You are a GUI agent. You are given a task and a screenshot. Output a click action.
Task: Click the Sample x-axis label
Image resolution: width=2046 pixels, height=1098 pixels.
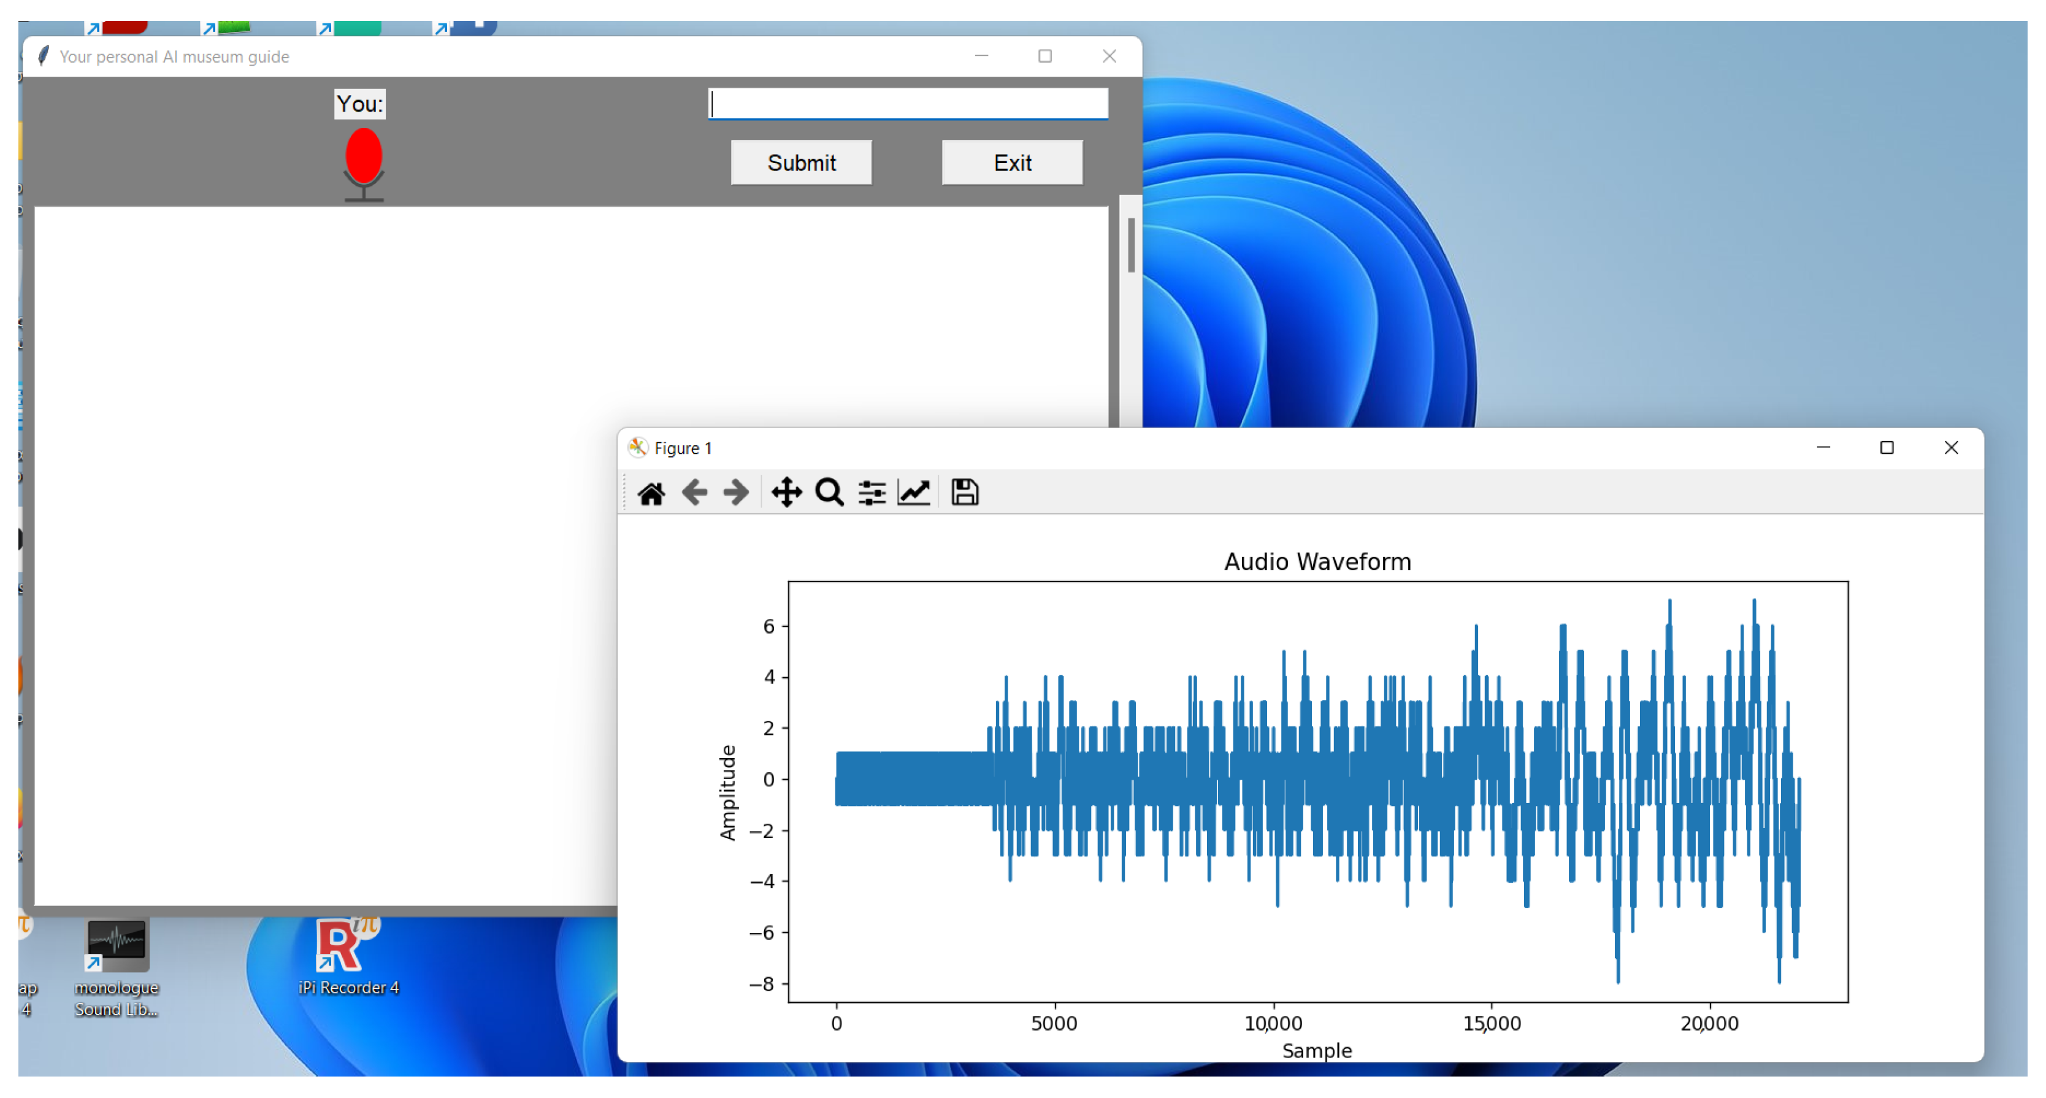[1317, 1050]
